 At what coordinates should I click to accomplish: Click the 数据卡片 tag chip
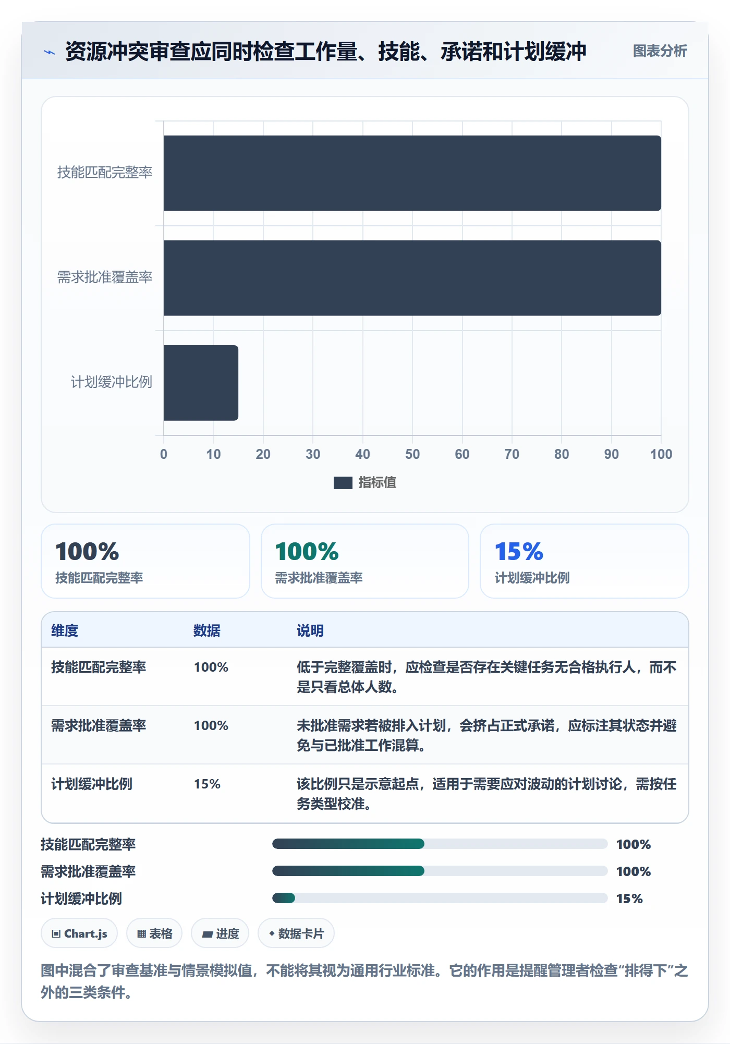pyautogui.click(x=296, y=933)
